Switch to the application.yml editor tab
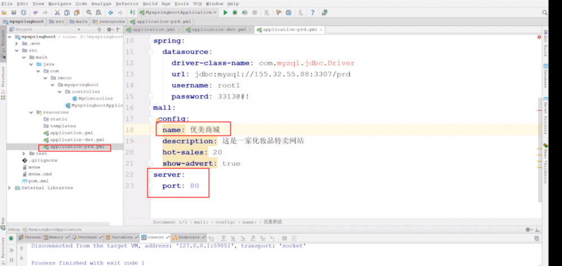 click(x=153, y=30)
